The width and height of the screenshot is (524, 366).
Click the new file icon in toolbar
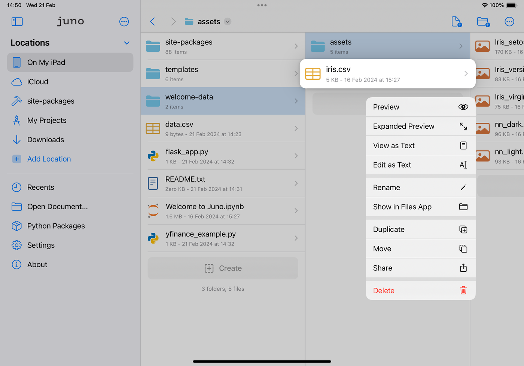[456, 22]
